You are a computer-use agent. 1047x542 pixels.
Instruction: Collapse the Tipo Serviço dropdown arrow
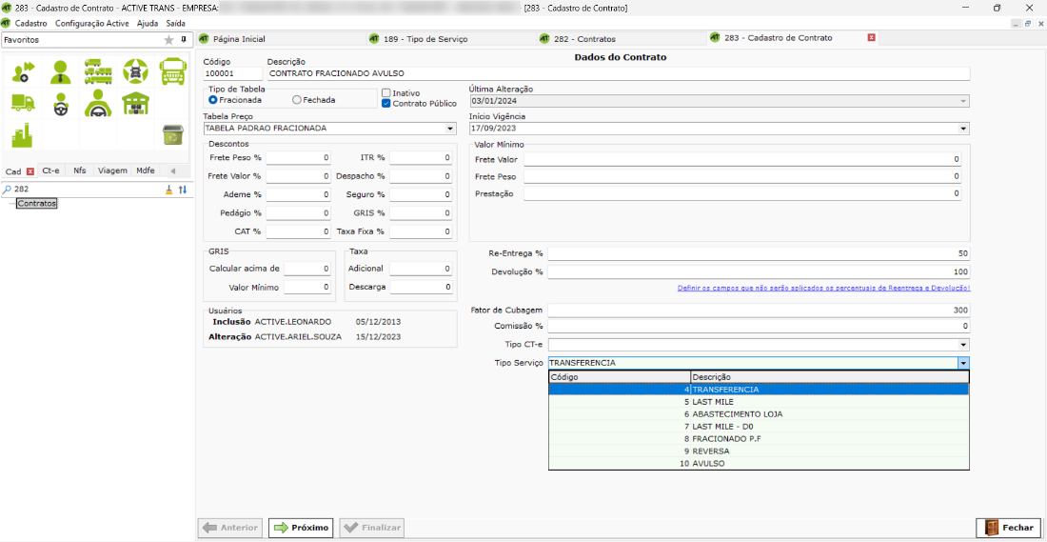[963, 363]
